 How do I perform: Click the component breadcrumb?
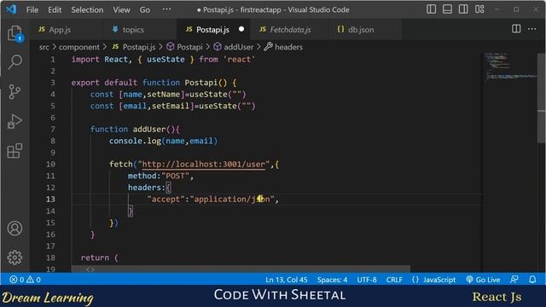click(79, 47)
